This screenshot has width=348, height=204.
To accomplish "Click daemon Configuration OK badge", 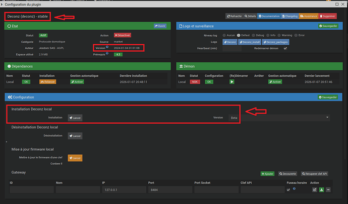I will point(209,82).
